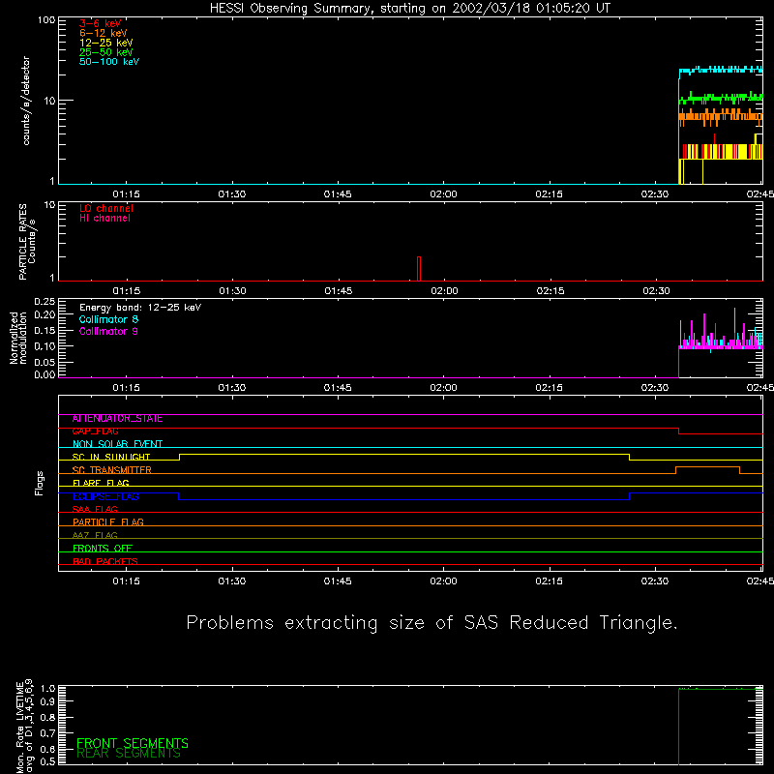Select the green 25-50 keV legend entry
The height and width of the screenshot is (774, 774).
pos(106,52)
